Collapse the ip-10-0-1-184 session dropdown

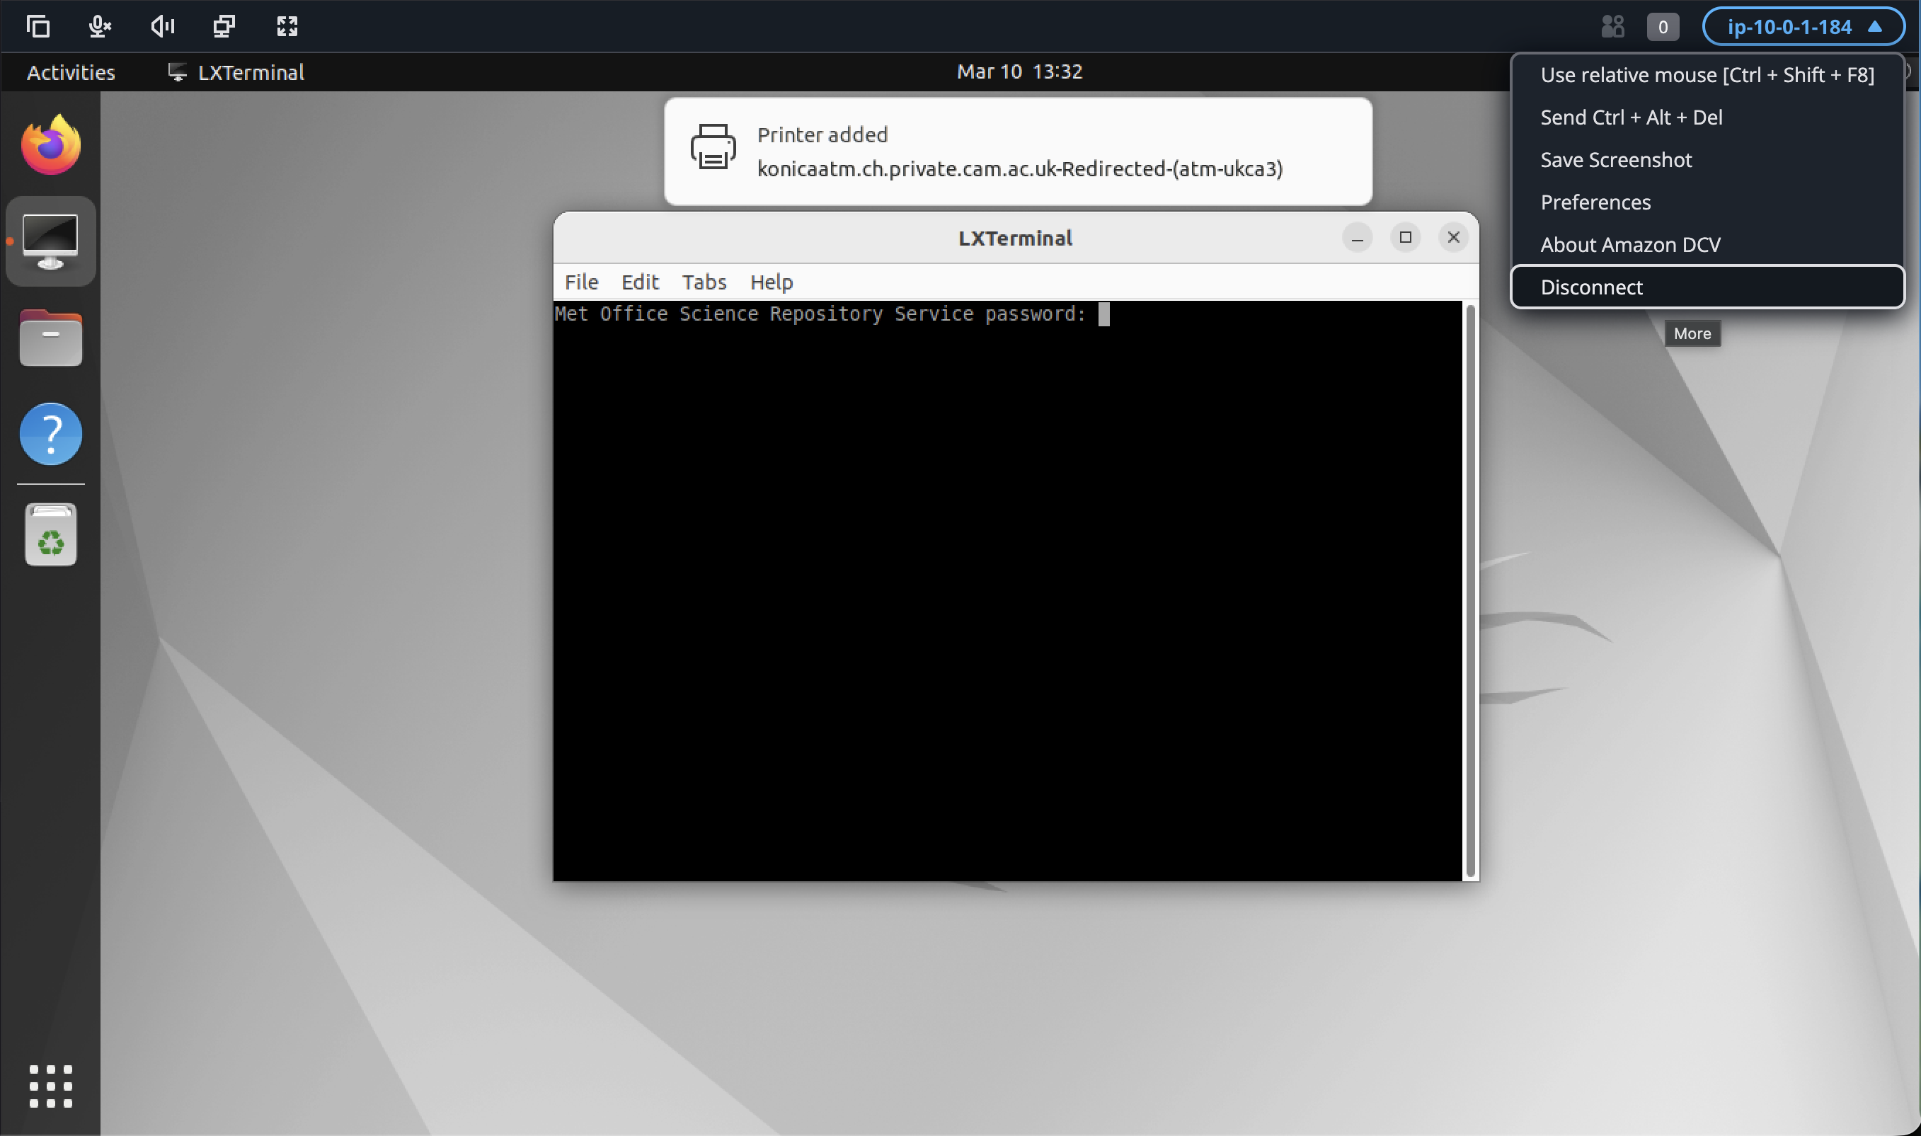[1802, 27]
